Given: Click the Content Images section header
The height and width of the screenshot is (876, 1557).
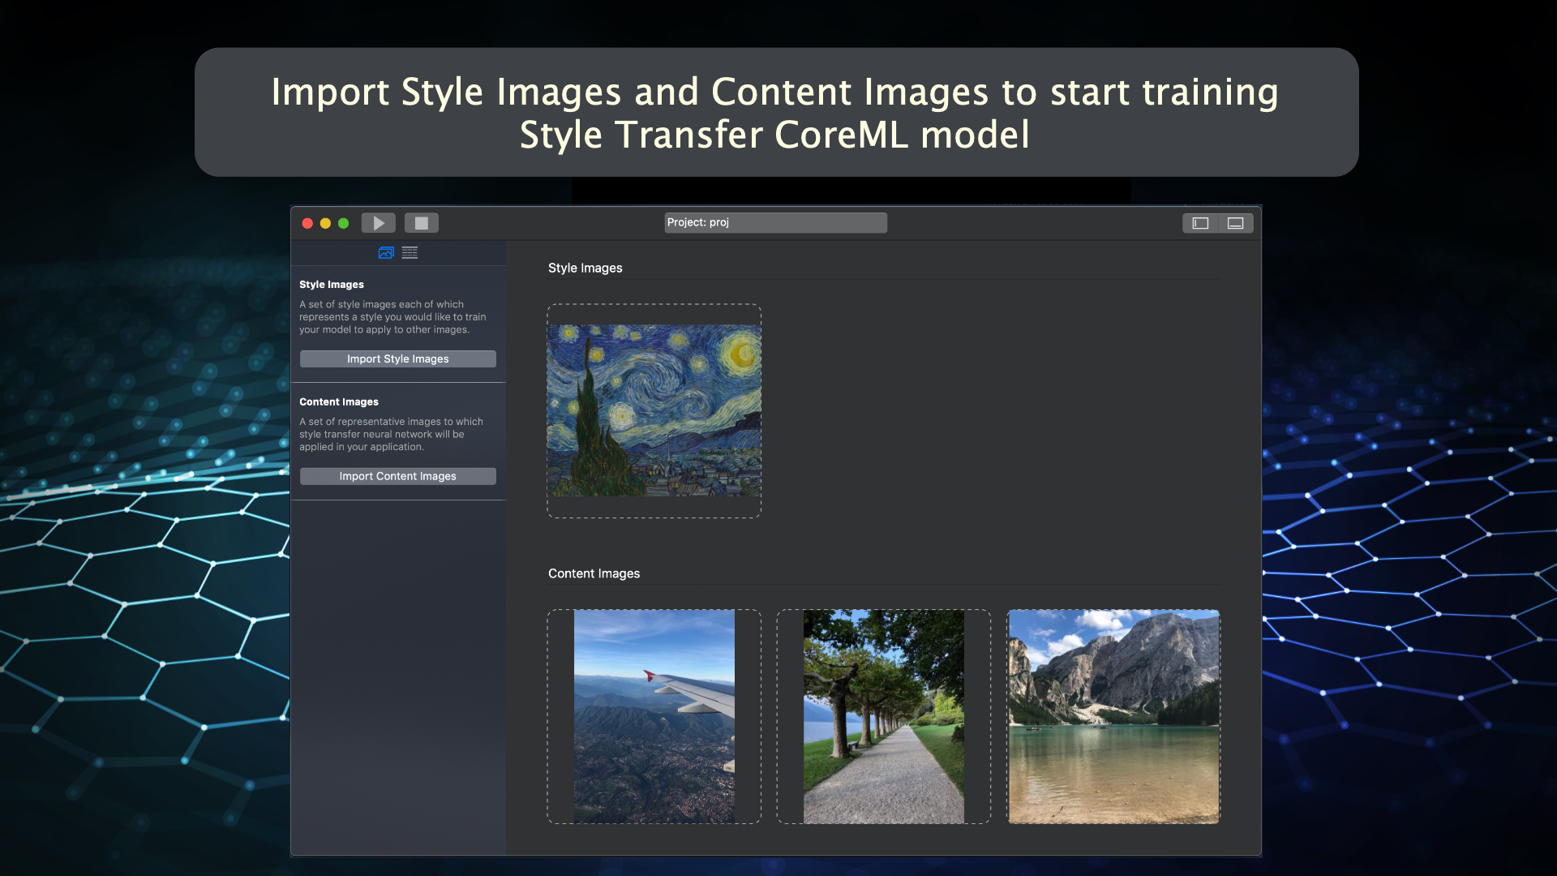Looking at the screenshot, I should (x=594, y=573).
